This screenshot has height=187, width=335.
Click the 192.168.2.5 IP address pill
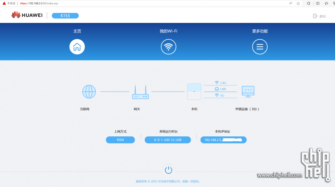[223, 140]
